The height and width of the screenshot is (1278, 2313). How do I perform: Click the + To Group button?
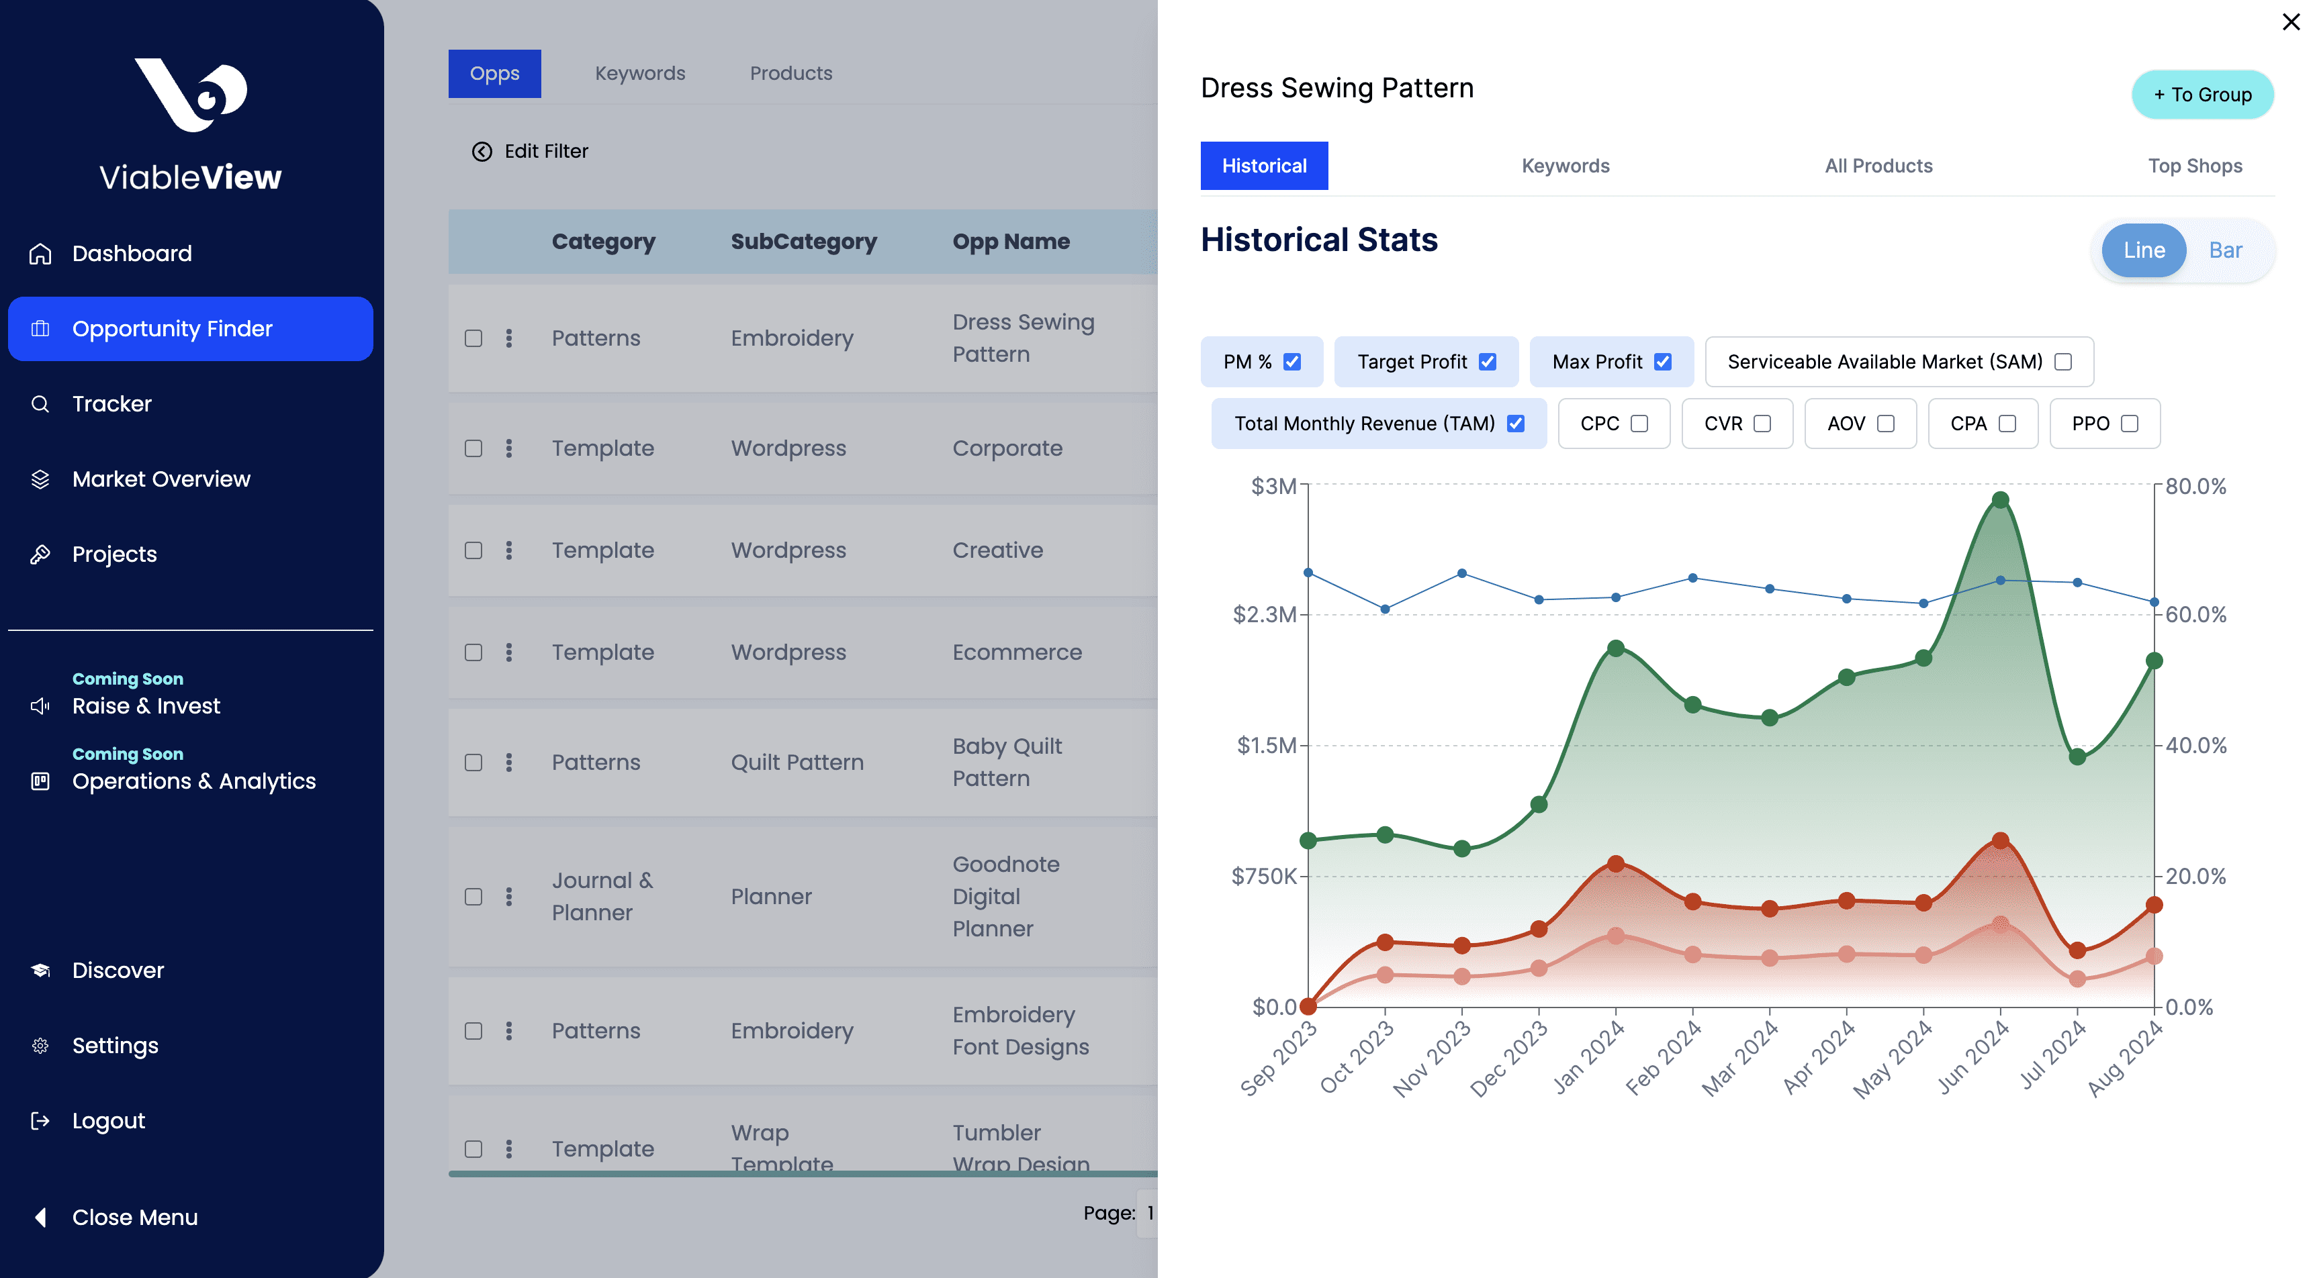tap(2203, 94)
